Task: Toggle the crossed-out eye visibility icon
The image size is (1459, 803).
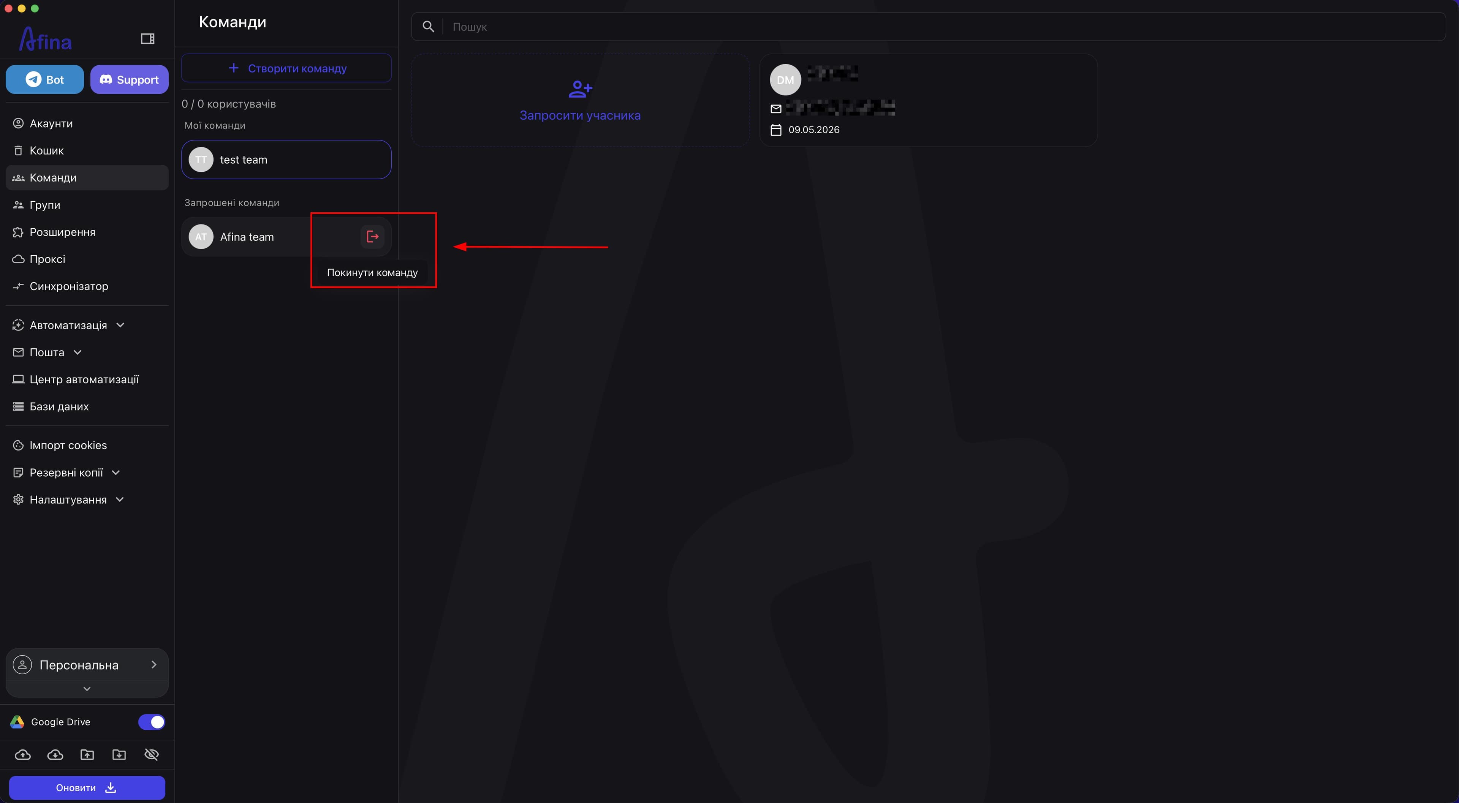Action: coord(151,755)
